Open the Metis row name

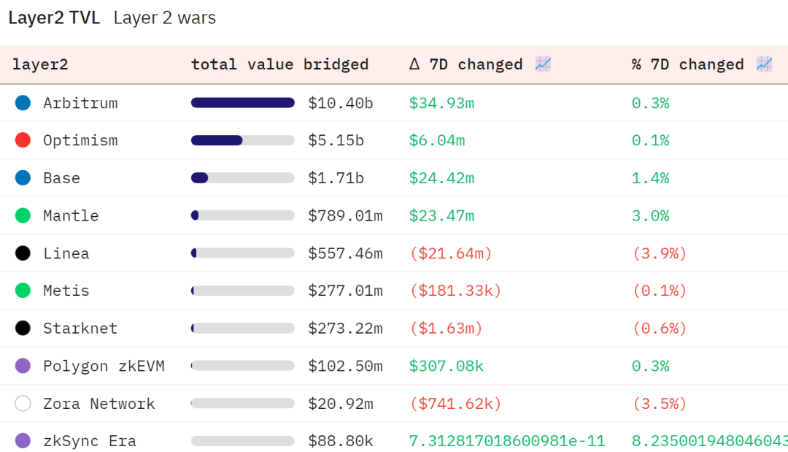click(x=66, y=291)
